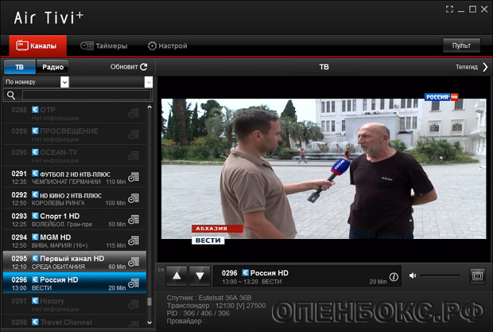The width and height of the screenshot is (493, 332).
Task: Set timer icon for ФУТБОЛ 2 HD row
Action: 134,178
